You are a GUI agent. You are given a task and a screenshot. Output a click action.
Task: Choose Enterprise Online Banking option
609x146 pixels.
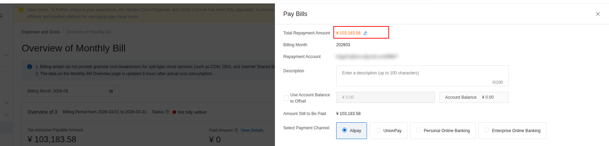pyautogui.click(x=512, y=131)
